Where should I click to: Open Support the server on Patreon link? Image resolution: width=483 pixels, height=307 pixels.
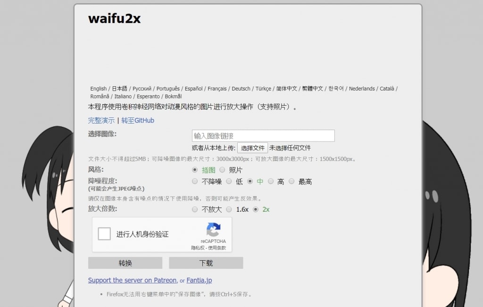point(132,280)
